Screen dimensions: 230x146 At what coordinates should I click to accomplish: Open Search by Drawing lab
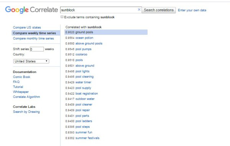26,112
